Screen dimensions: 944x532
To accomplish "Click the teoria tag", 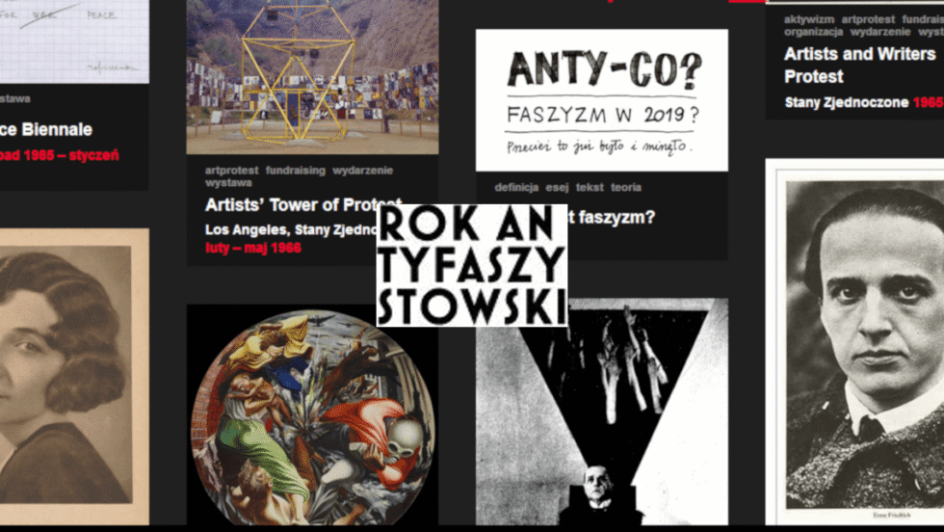I will (625, 187).
